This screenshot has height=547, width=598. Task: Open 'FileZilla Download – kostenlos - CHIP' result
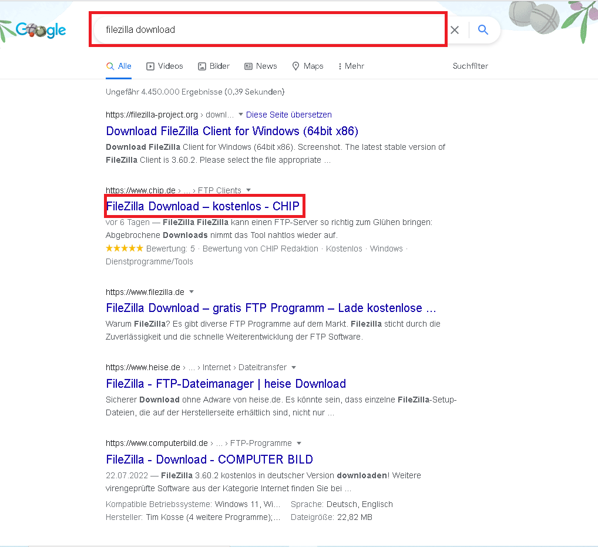(203, 206)
